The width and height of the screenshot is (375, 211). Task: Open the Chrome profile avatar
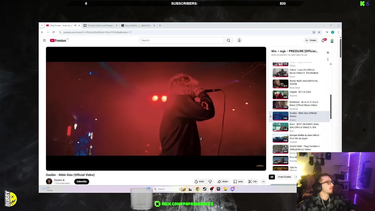pos(333,32)
